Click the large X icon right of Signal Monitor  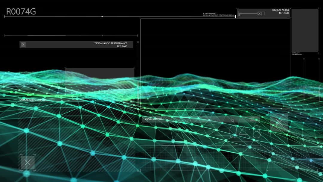pos(279,122)
